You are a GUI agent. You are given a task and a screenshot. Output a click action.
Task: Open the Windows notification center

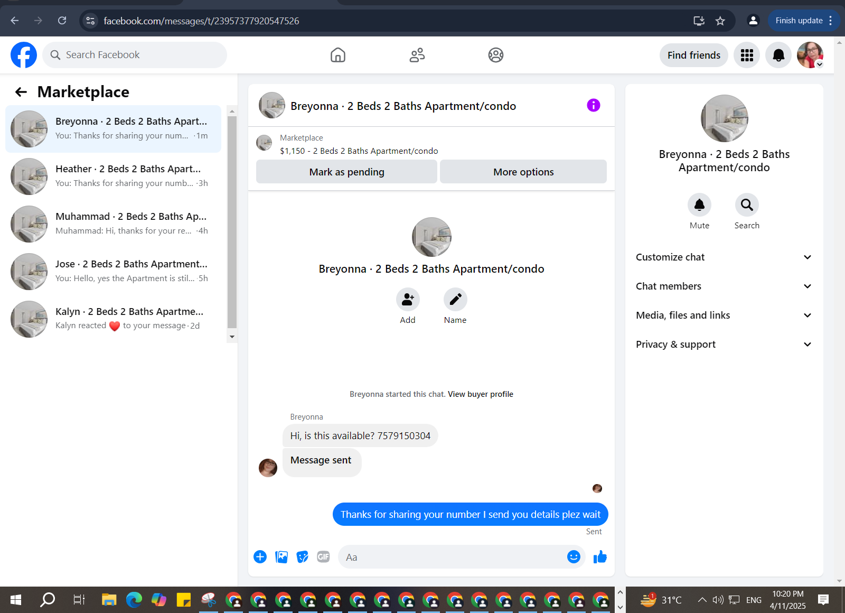pos(823,600)
